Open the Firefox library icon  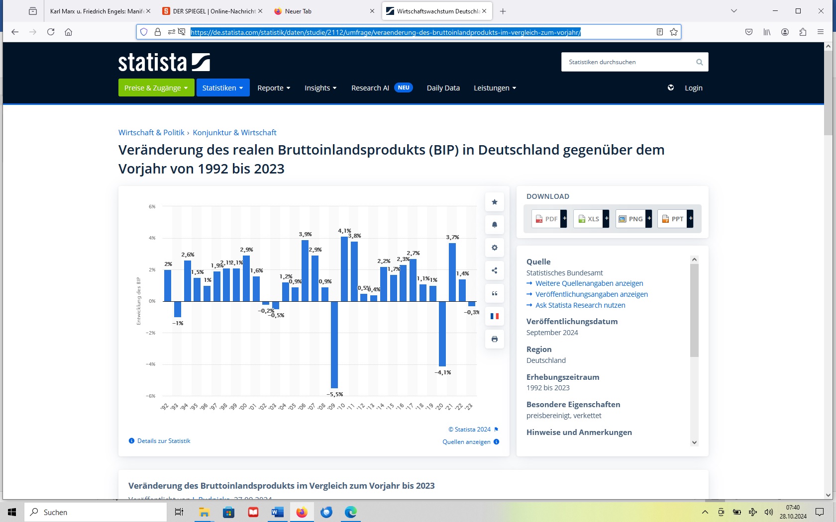(767, 32)
